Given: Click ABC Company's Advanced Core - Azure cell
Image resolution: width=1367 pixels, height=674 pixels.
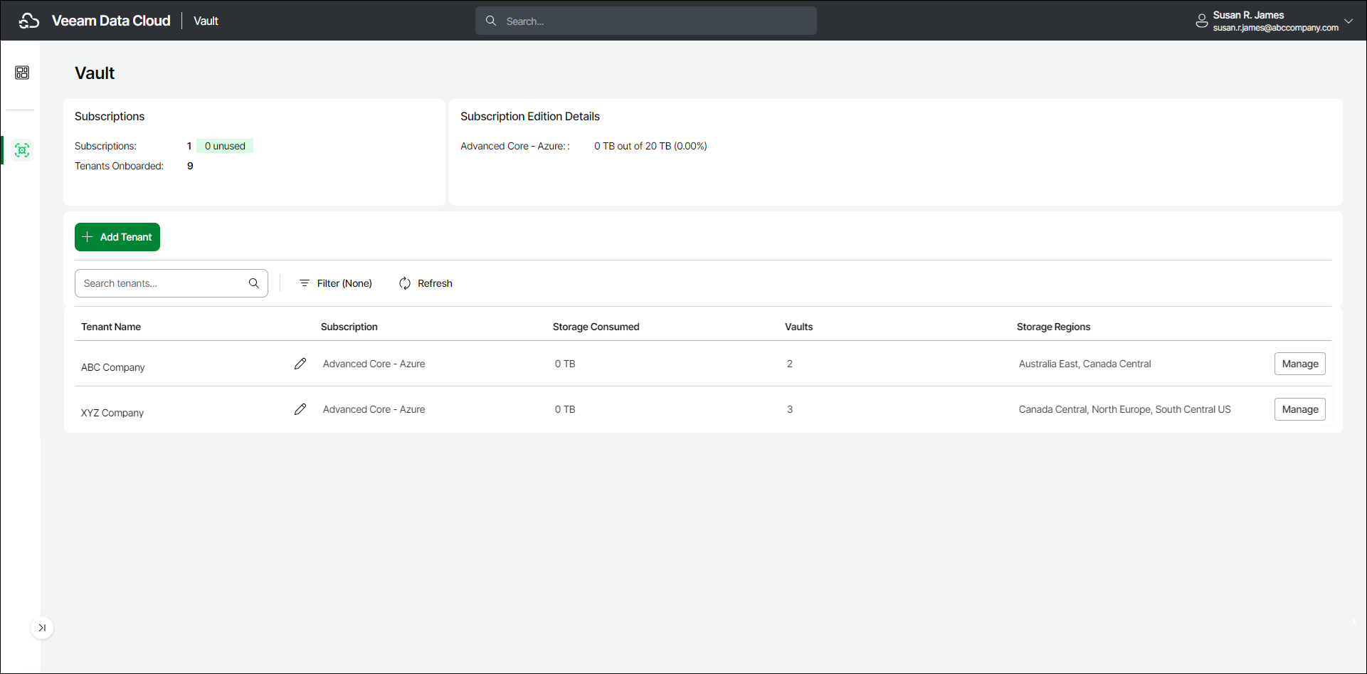Looking at the screenshot, I should [x=374, y=364].
